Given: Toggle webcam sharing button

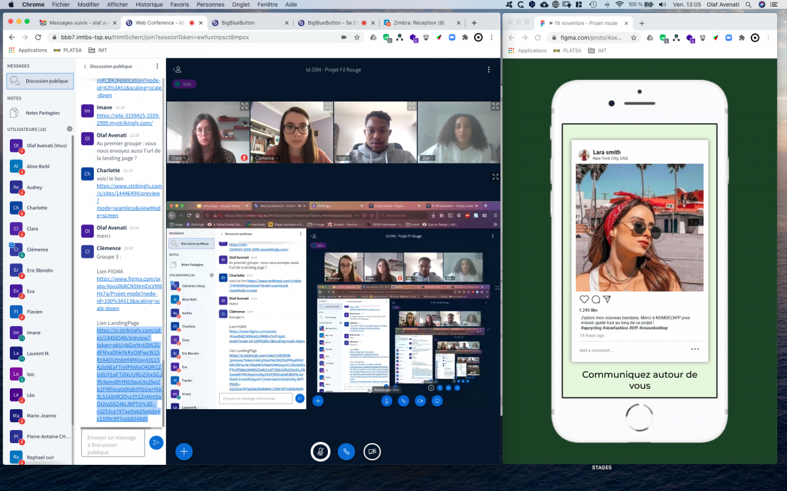Looking at the screenshot, I should point(372,451).
